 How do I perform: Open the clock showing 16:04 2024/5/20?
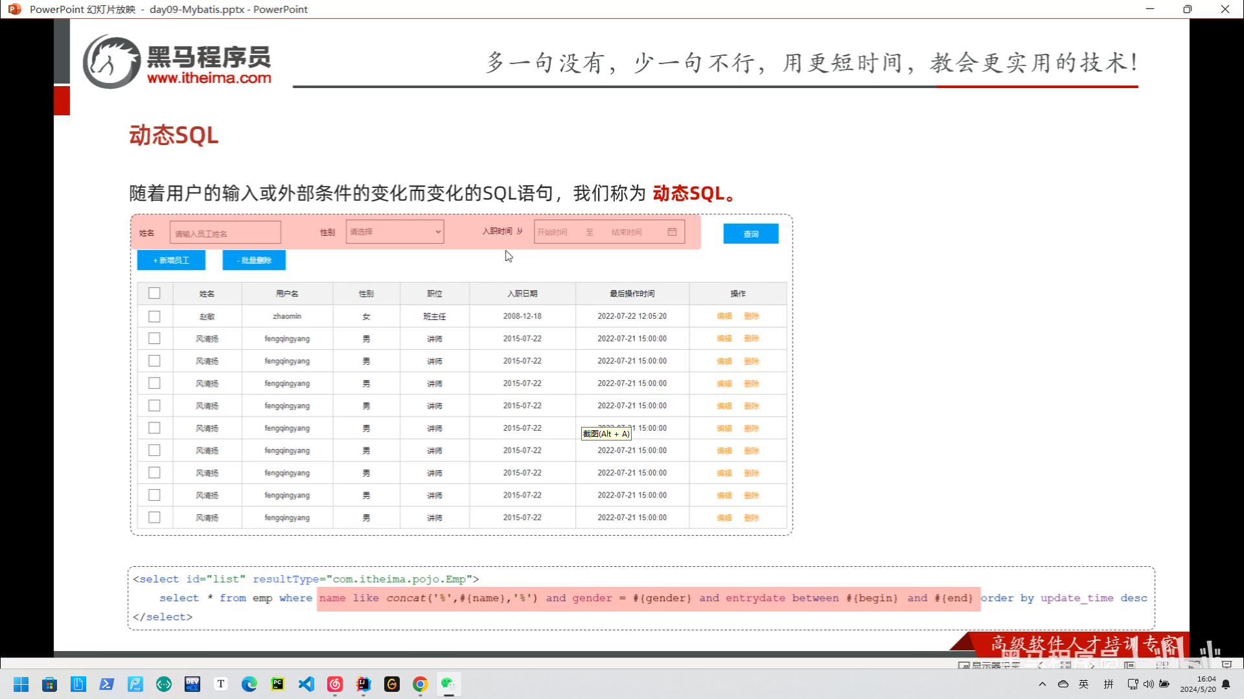(1198, 684)
